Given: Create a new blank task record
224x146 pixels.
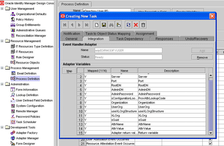Looking at the screenshot, I should point(97,25).
